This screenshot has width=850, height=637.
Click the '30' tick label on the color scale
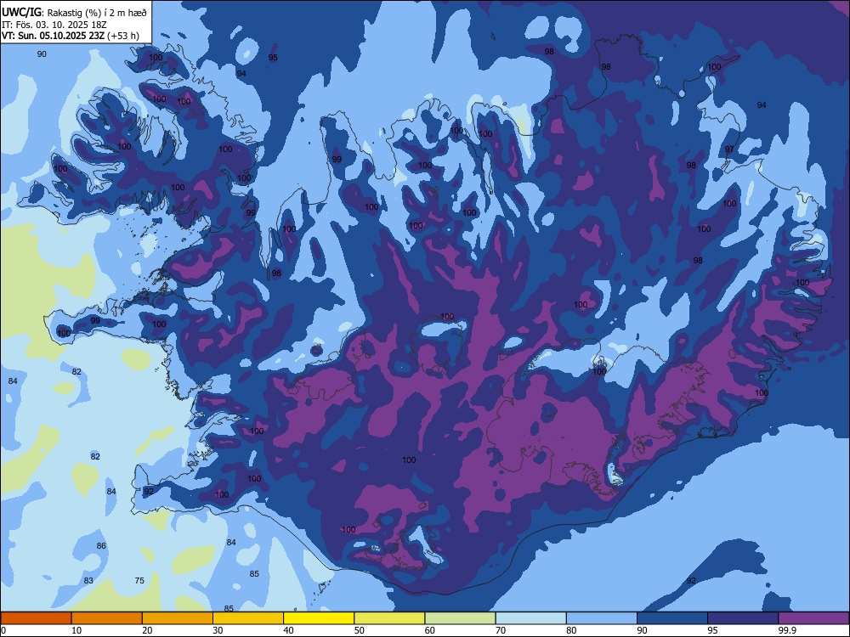218,630
